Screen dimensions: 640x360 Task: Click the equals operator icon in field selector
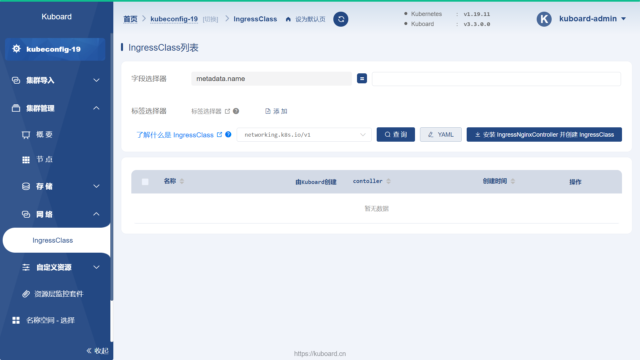(362, 79)
